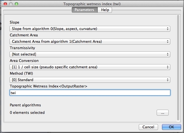
Task: Choose a Transmissivity option from its dropdown
Action: click(x=90, y=54)
